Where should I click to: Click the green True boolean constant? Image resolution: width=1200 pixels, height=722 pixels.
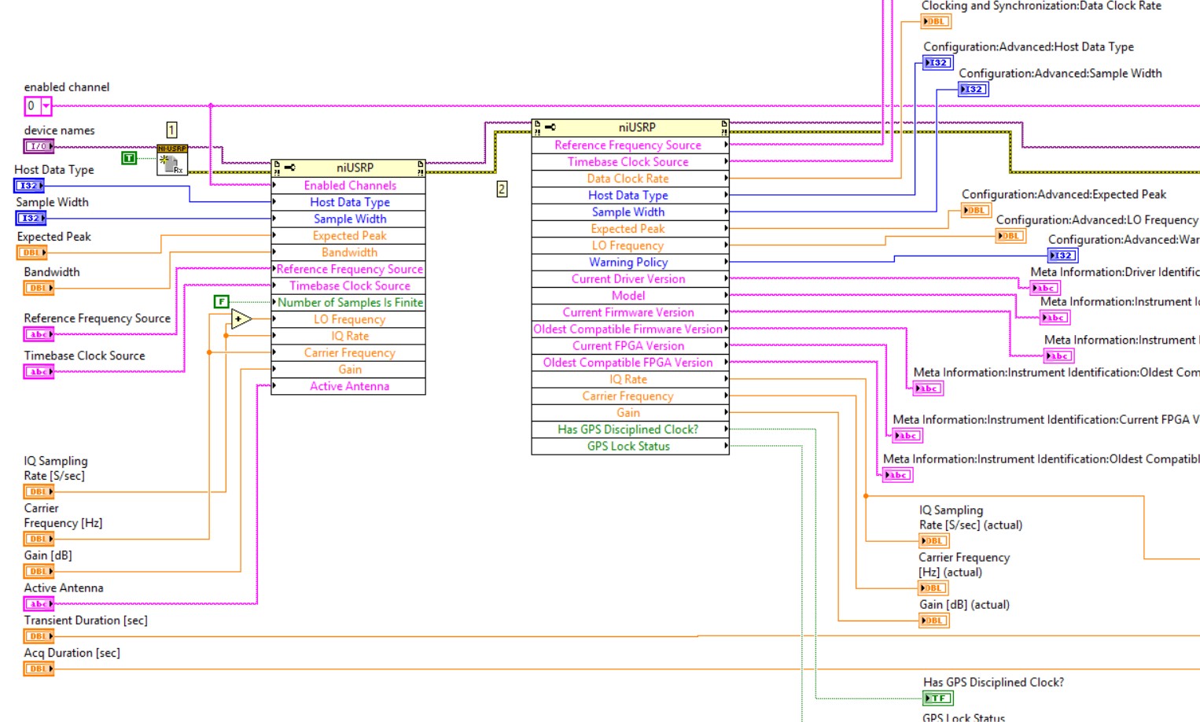pyautogui.click(x=129, y=158)
